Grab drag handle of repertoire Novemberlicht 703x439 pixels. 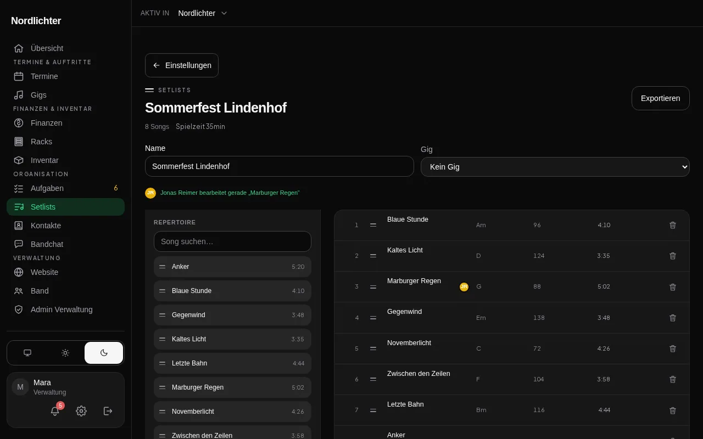coord(163,412)
